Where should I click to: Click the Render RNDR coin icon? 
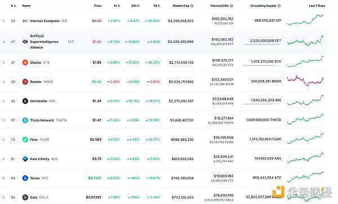click(25, 82)
